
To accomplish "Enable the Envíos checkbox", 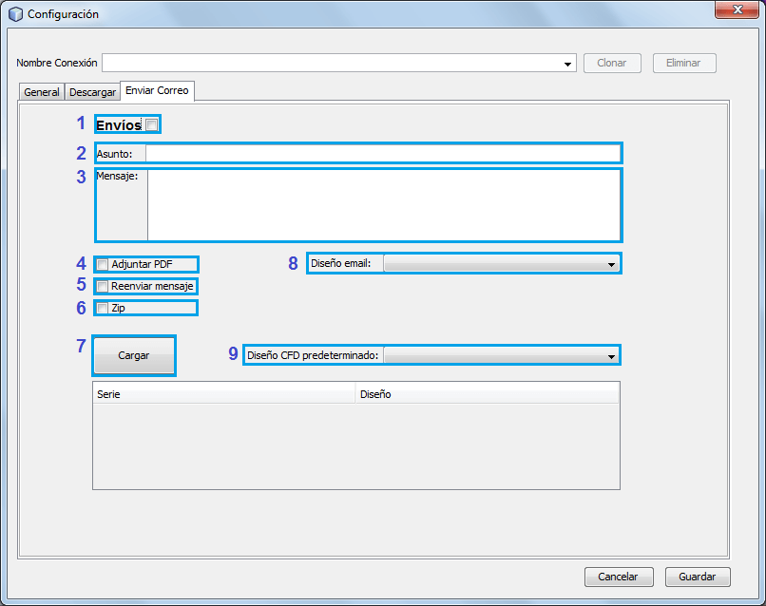I will coord(152,124).
